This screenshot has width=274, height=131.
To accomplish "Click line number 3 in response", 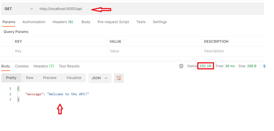I will [10, 100].
